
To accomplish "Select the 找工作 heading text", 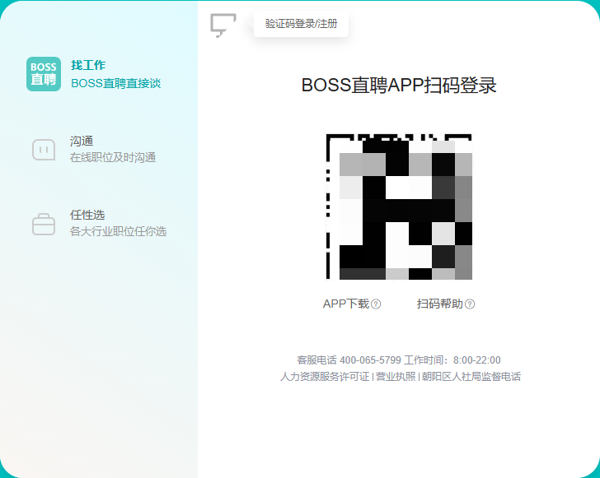I will (x=88, y=65).
